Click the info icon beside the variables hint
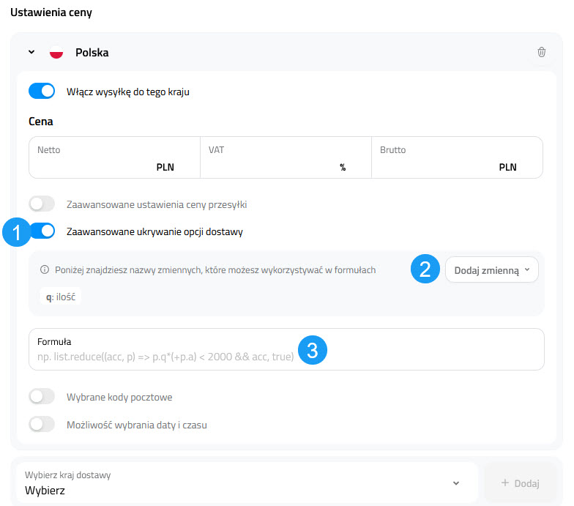 click(45, 270)
